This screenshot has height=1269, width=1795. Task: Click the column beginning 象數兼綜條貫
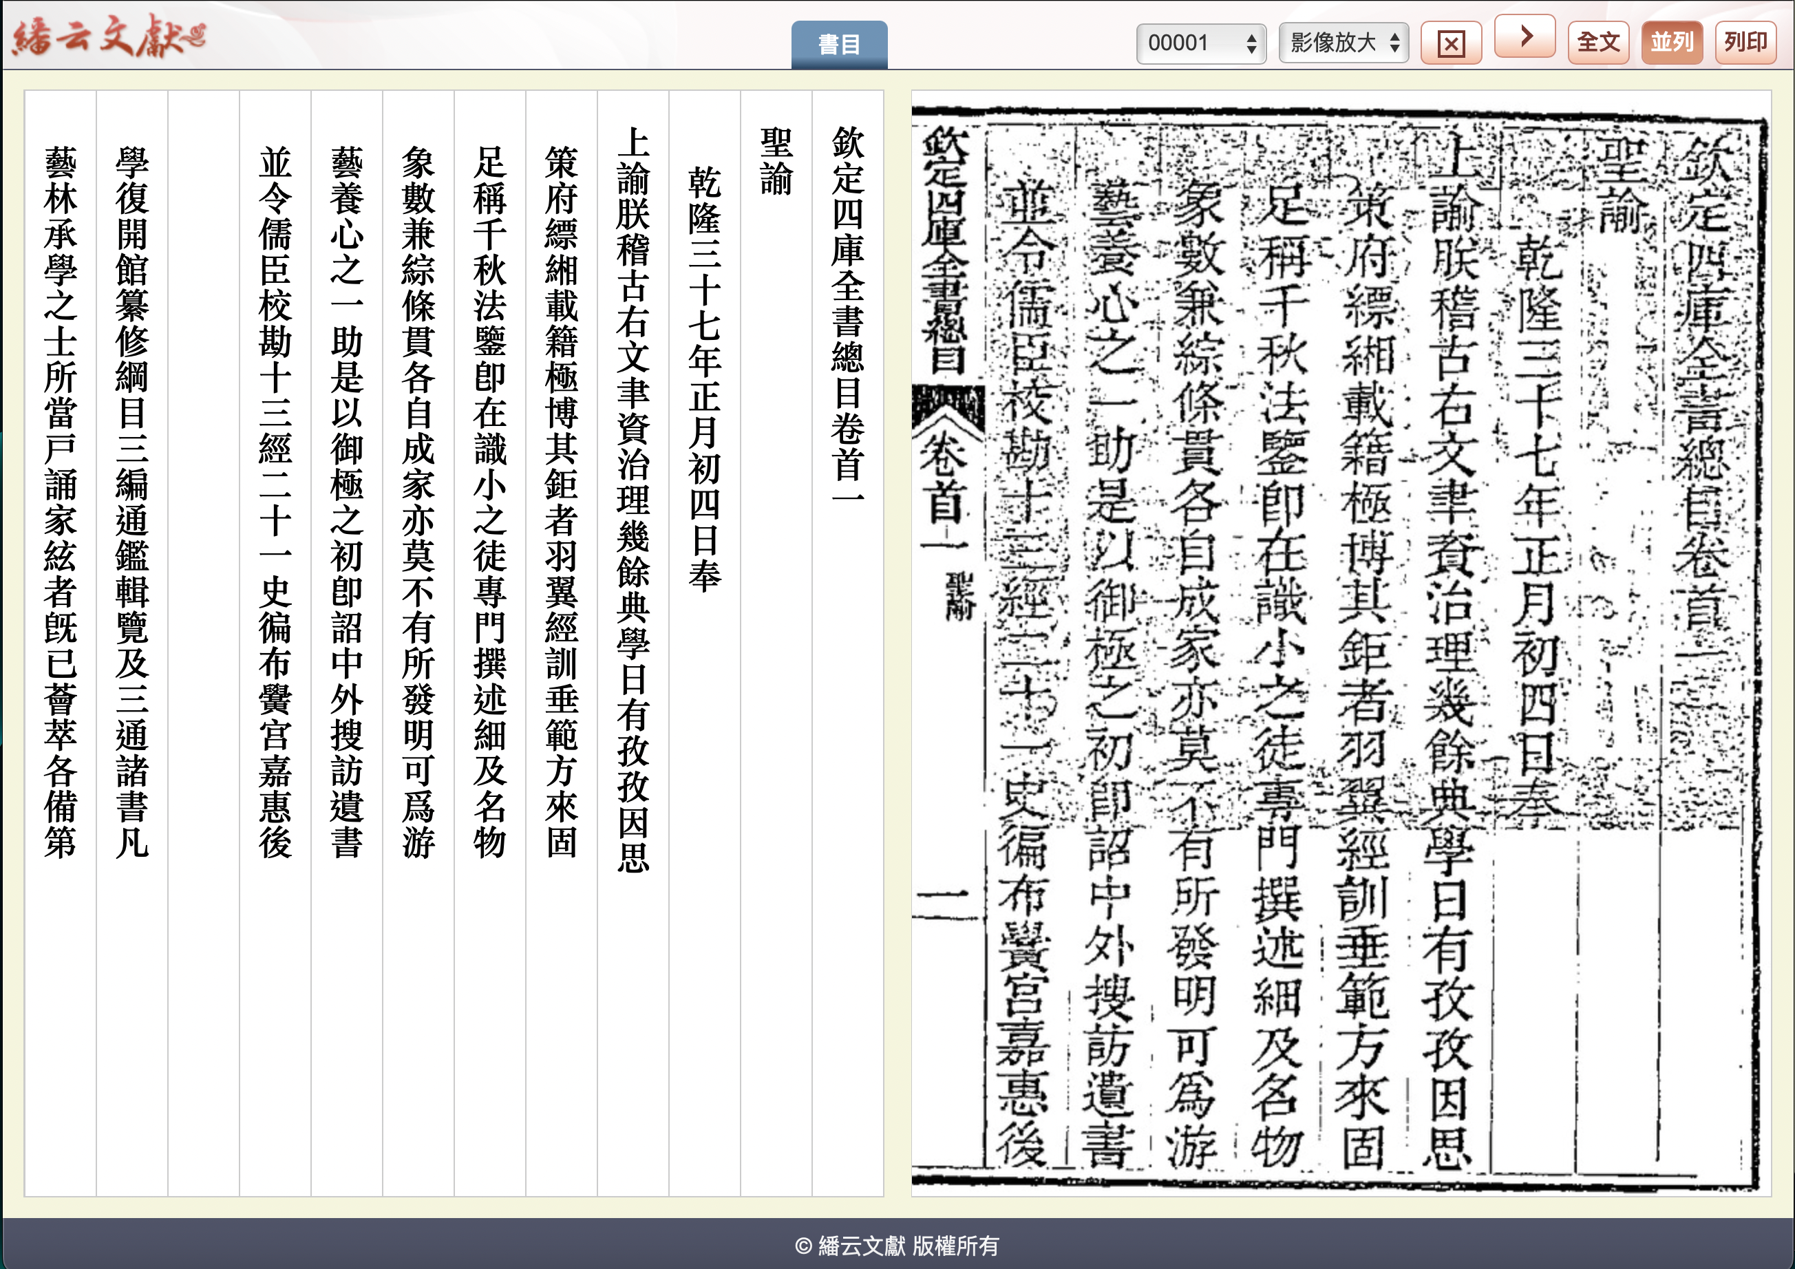pyautogui.click(x=418, y=500)
